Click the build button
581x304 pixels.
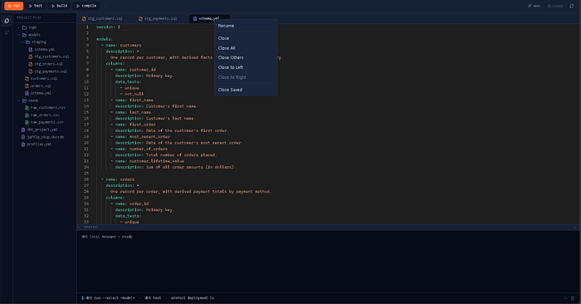[59, 6]
